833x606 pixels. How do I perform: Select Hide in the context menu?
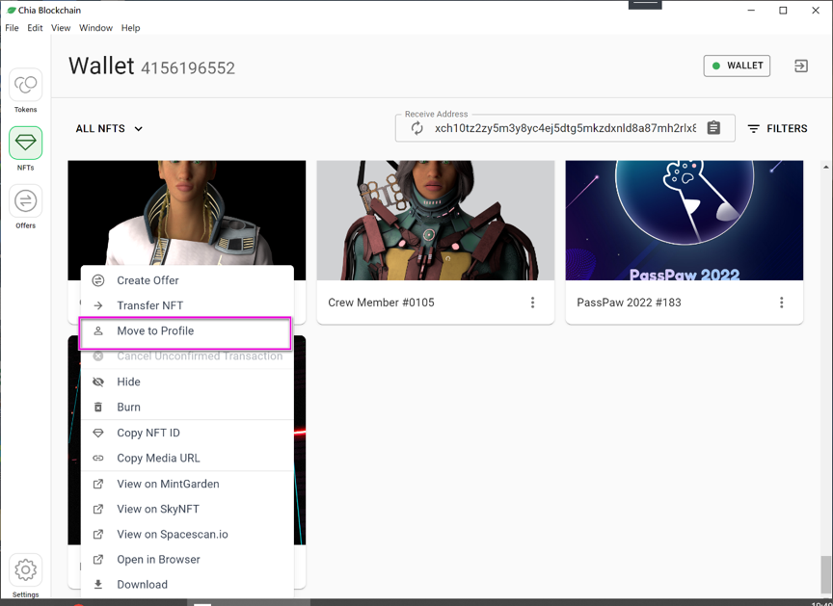[187, 382]
